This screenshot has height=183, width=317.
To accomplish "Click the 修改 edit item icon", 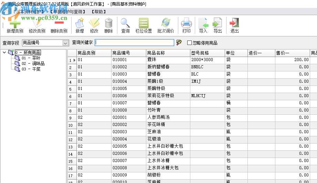I will tap(94, 23).
